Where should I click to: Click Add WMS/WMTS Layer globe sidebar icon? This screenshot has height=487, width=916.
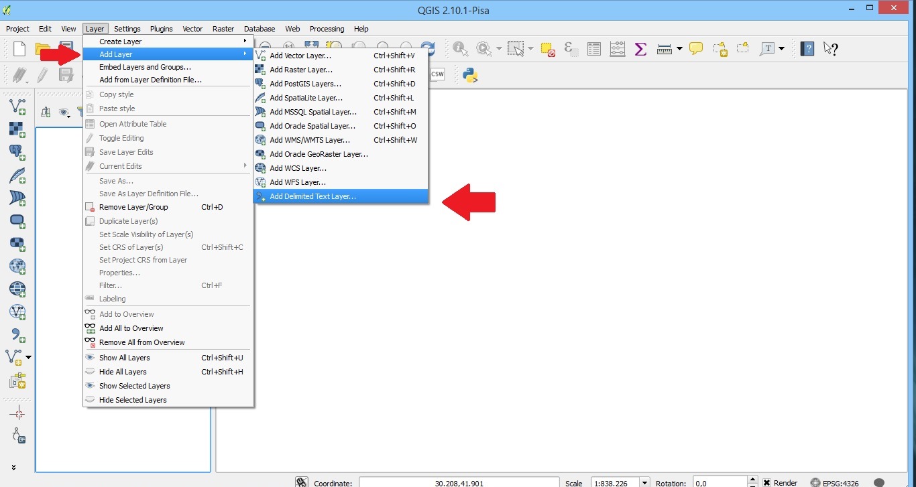(x=17, y=266)
